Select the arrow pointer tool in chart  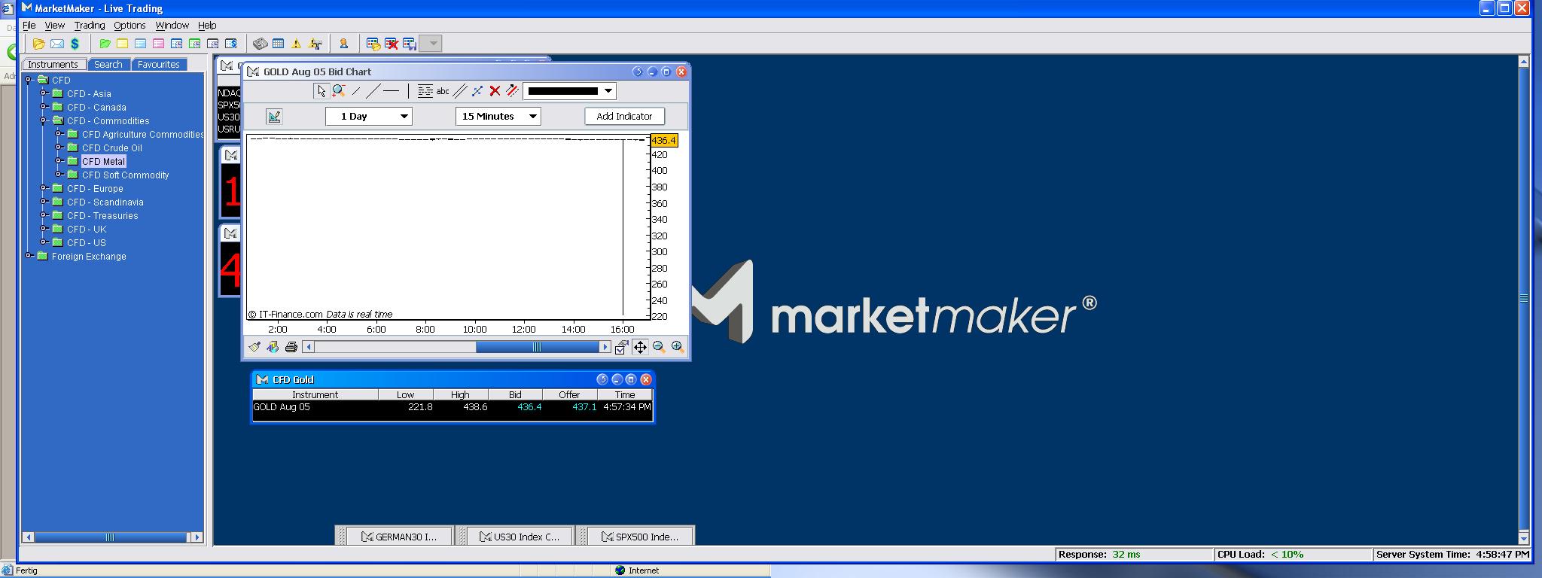pos(321,91)
